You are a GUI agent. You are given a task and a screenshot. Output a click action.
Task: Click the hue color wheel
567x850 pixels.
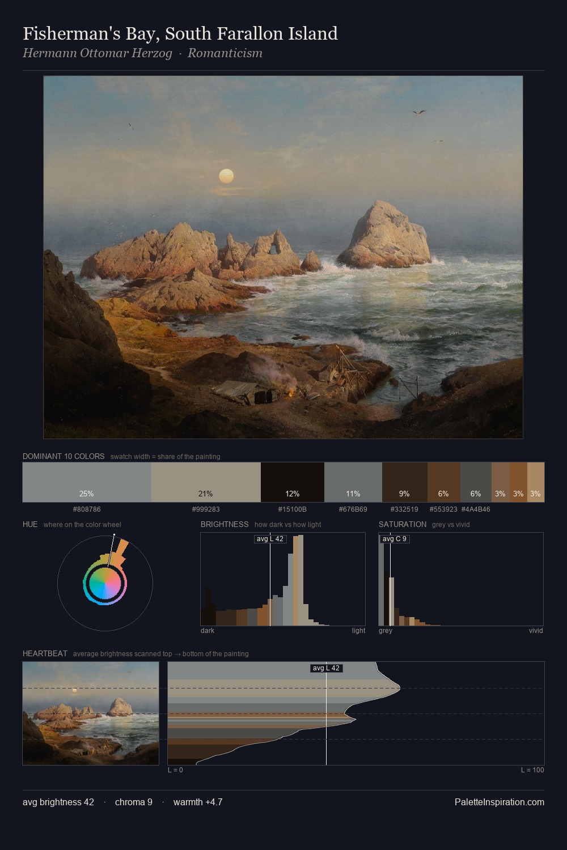click(x=105, y=583)
